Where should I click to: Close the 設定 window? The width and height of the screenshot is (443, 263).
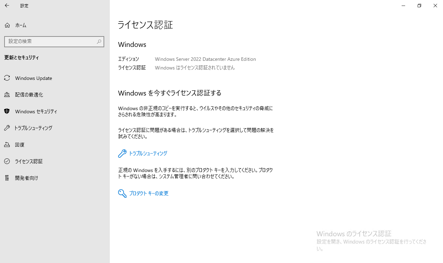click(x=435, y=6)
